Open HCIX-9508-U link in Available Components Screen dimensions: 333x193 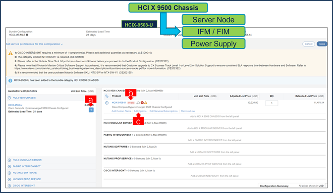pos(15,105)
